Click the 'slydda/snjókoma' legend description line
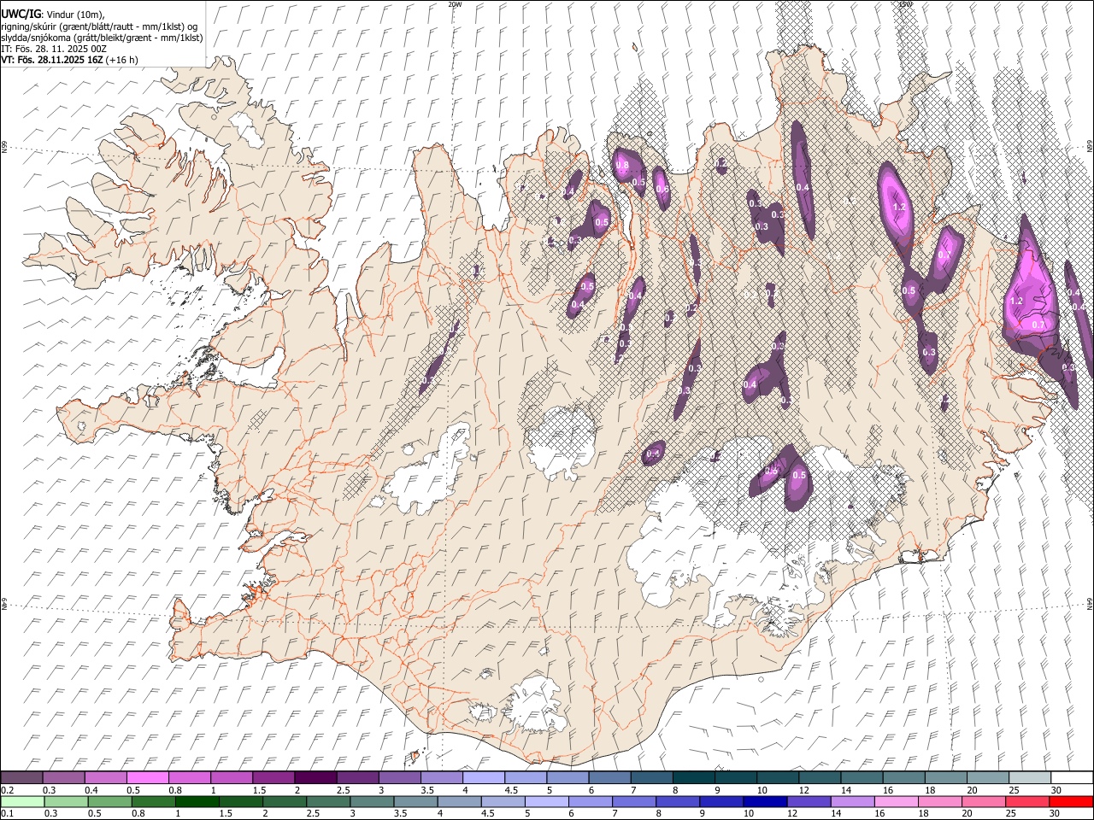 (102, 38)
